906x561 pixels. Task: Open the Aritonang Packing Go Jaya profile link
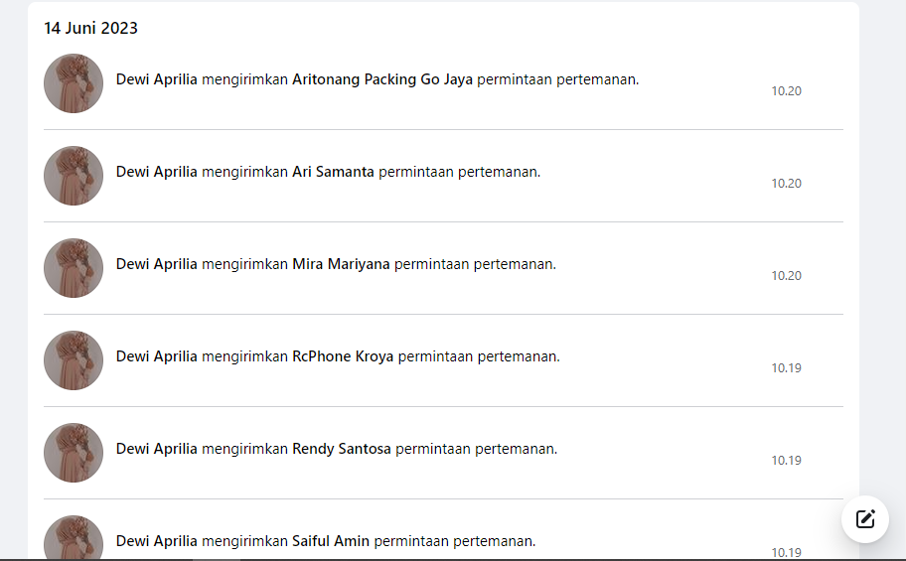coord(381,79)
